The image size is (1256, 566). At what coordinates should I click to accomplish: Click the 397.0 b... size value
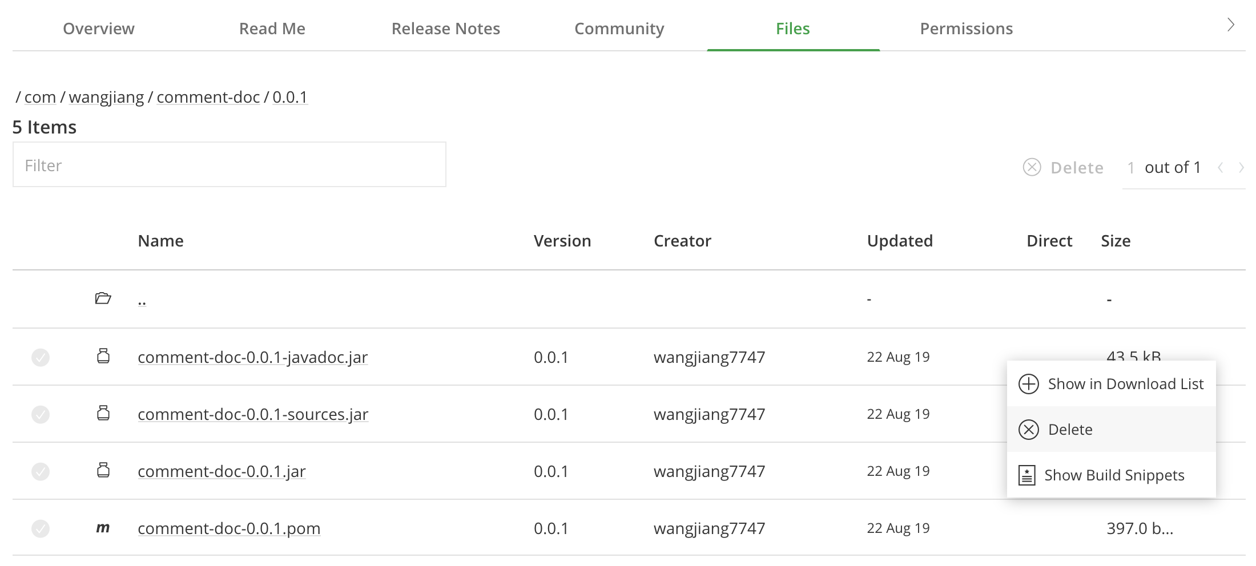point(1140,528)
